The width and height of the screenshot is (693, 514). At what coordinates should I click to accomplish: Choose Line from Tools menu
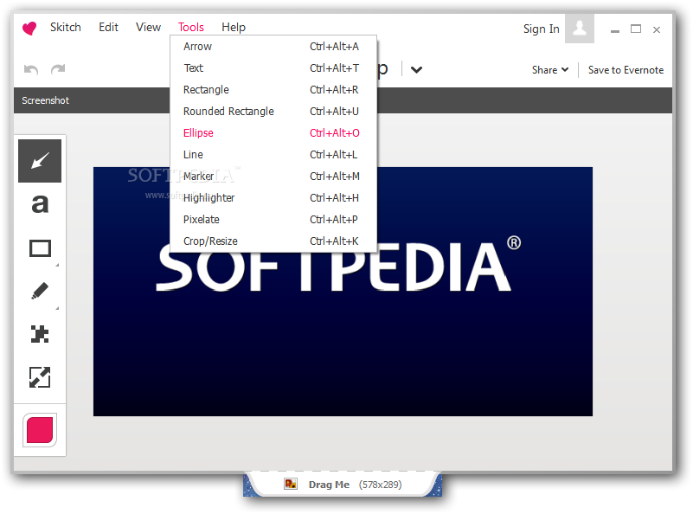point(273,155)
